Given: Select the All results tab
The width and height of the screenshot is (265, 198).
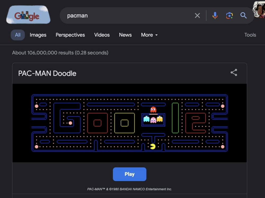Looking at the screenshot, I should 18,35.
